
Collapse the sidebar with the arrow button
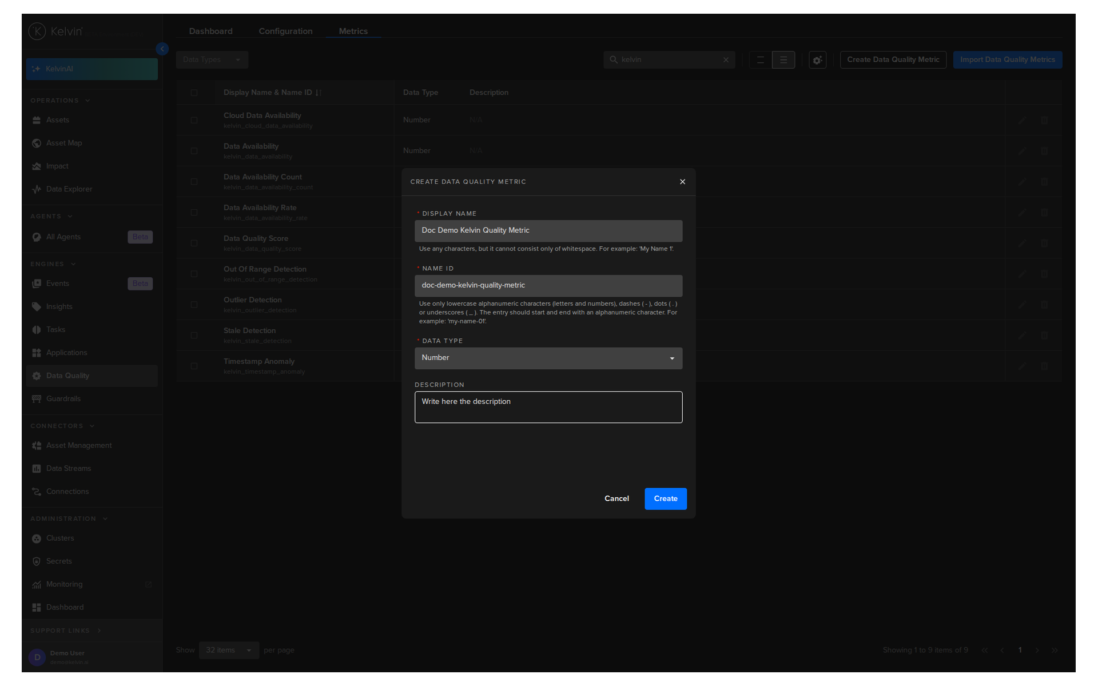162,49
